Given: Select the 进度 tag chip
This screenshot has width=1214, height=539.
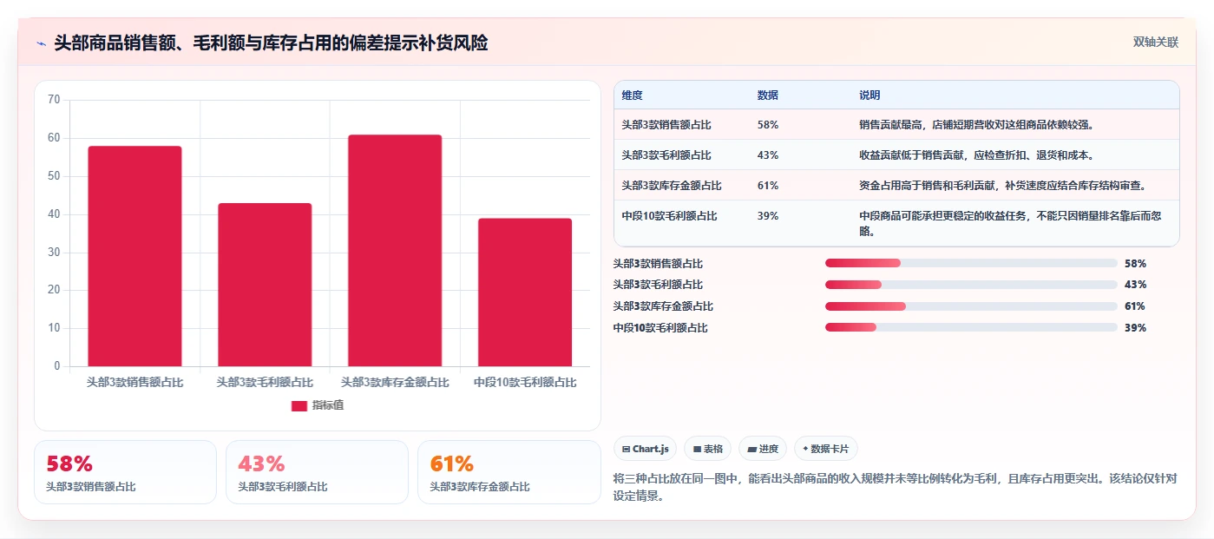Looking at the screenshot, I should point(763,449).
